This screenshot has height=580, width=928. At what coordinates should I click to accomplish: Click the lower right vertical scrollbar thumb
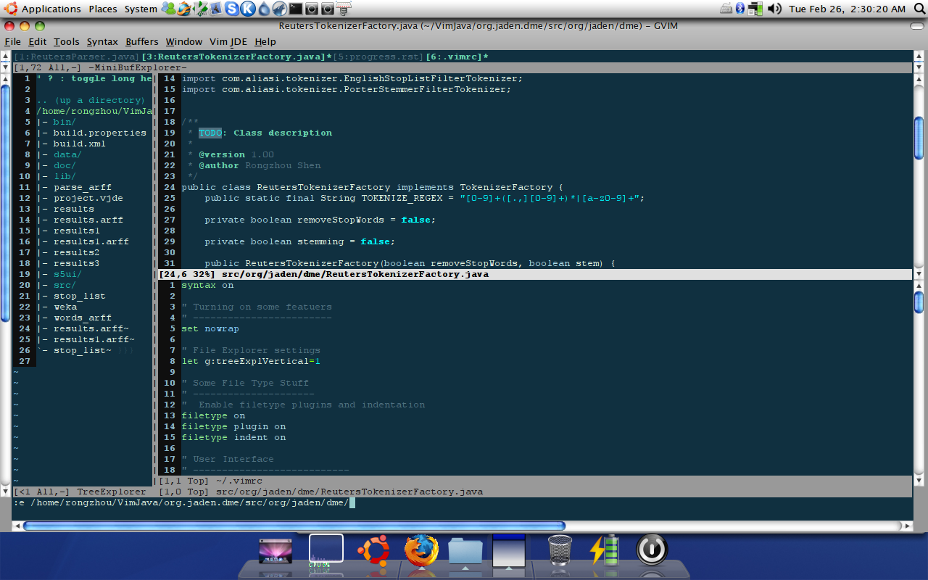click(x=919, y=302)
